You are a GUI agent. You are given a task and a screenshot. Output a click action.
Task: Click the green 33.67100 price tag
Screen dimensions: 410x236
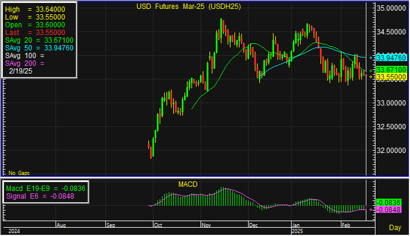392,70
